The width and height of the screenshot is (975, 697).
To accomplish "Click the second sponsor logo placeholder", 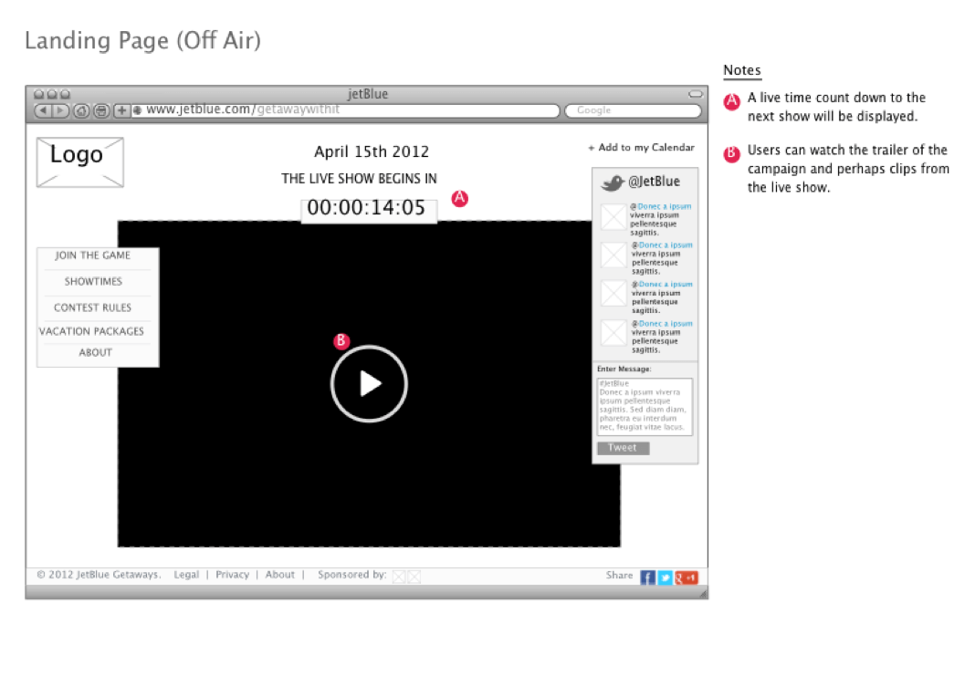I will 414,577.
